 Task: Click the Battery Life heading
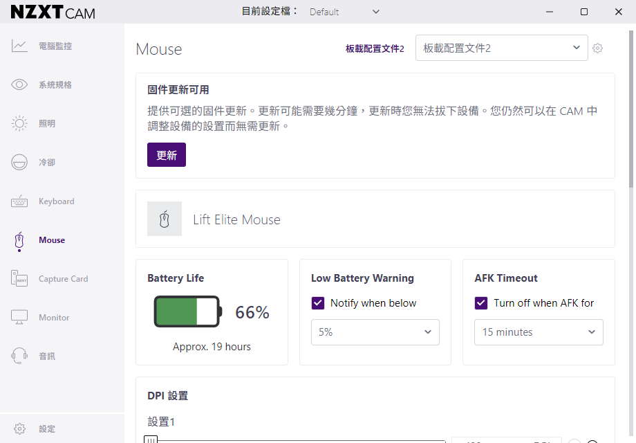click(x=176, y=278)
